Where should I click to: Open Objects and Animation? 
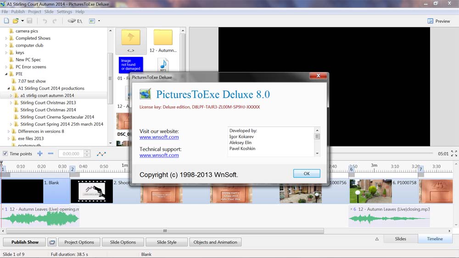tap(215, 242)
